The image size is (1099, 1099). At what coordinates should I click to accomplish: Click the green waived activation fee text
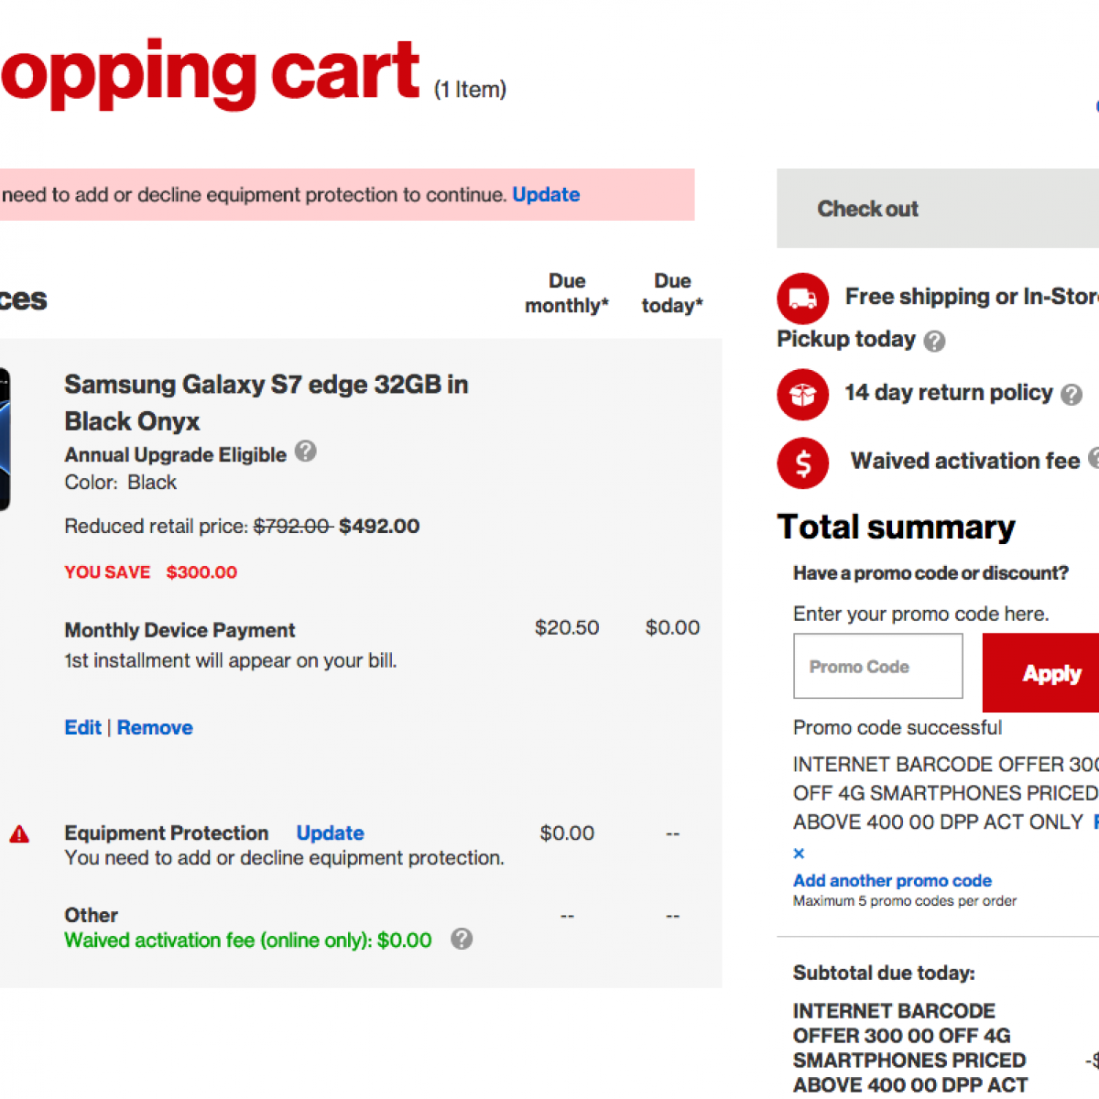coord(247,941)
